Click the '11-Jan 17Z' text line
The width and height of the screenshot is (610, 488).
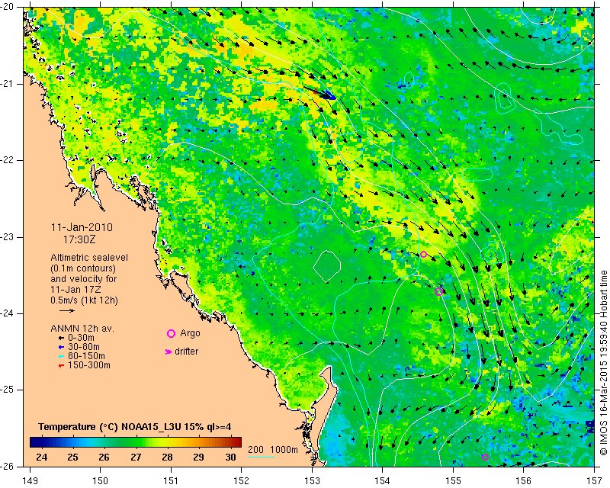pyautogui.click(x=74, y=290)
